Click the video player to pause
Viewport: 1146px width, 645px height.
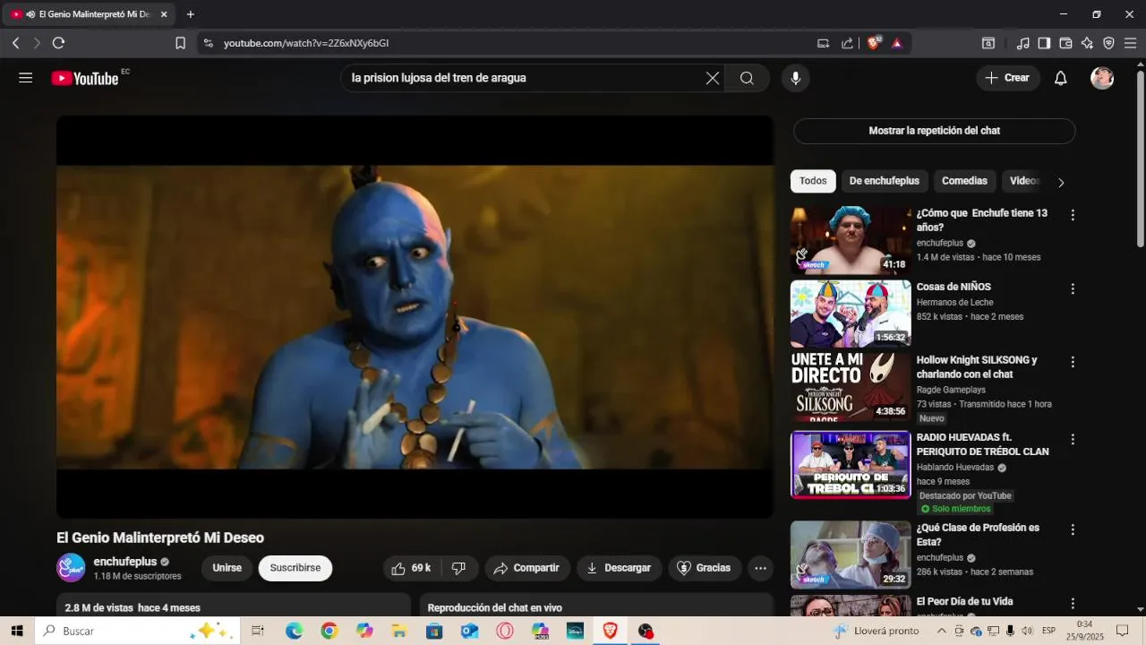(415, 316)
